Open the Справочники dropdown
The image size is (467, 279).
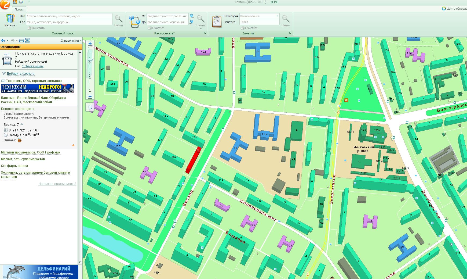[x=71, y=41]
